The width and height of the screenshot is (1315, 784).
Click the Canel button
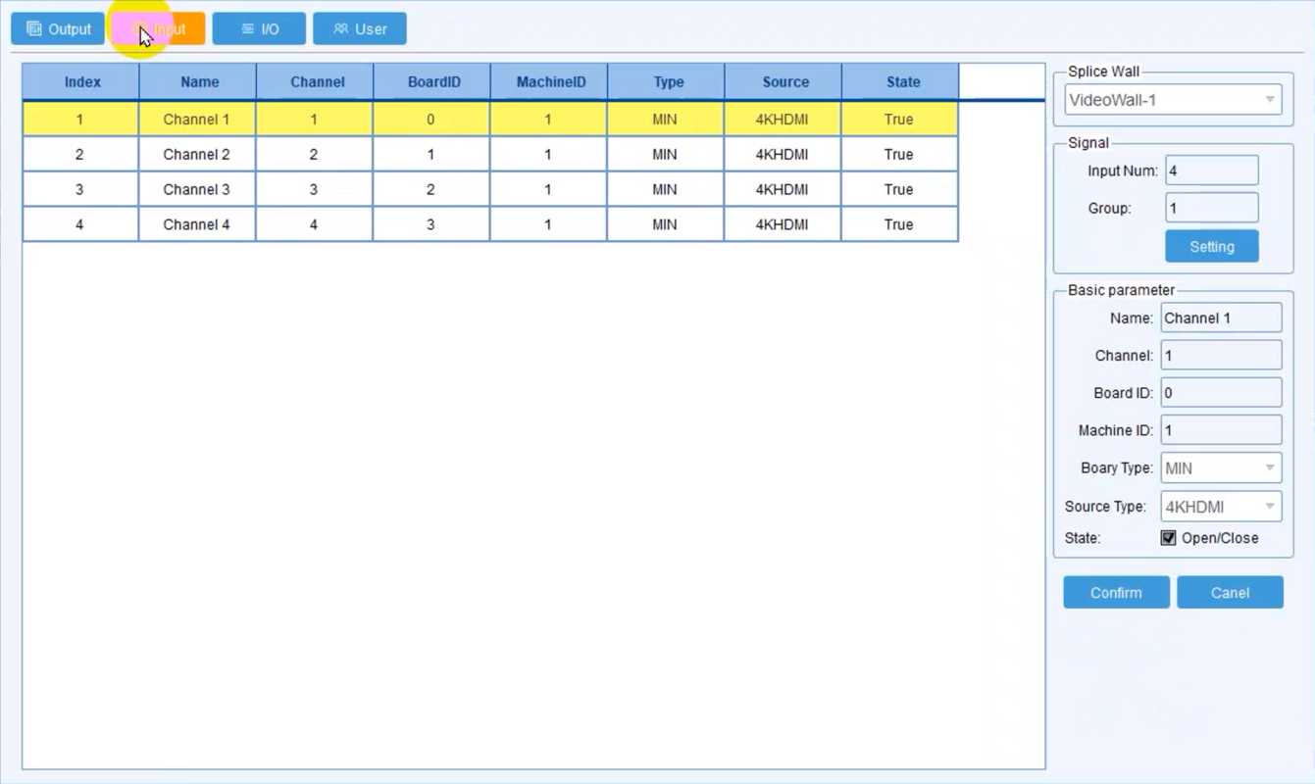tap(1230, 593)
